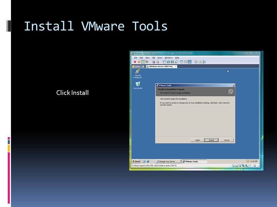277x207 pixels.
Task: Open the Team menu
Action: (160, 58)
